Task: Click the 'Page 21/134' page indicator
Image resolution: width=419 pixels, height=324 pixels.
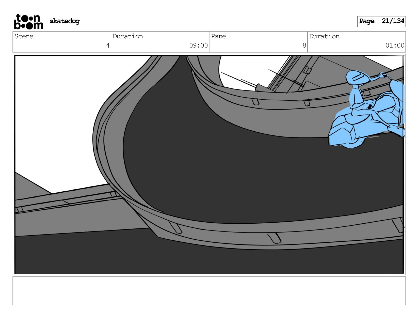Action: click(381, 21)
